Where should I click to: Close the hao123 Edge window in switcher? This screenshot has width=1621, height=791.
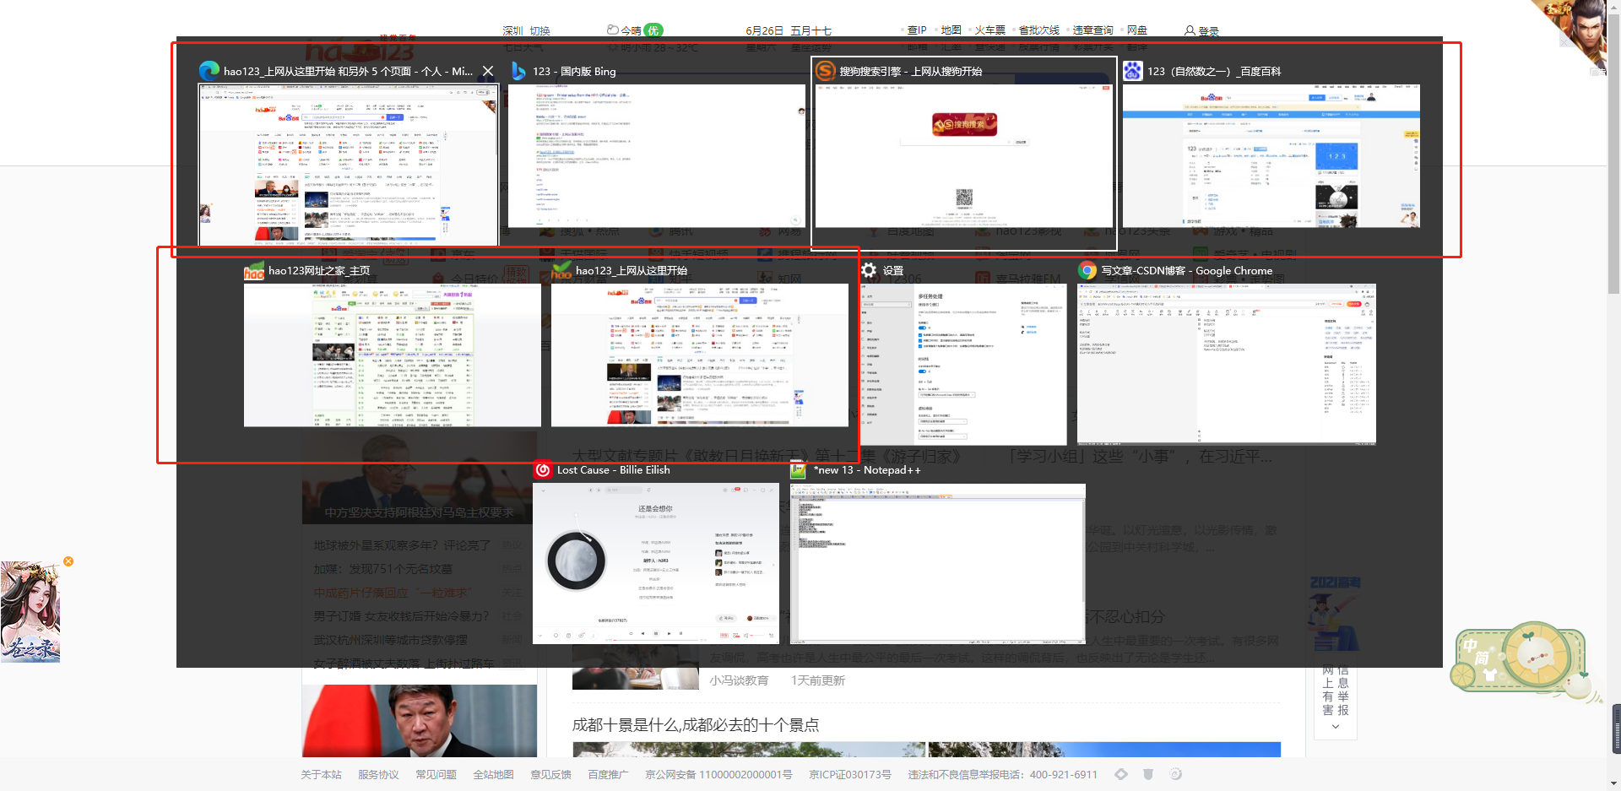pyautogui.click(x=488, y=71)
